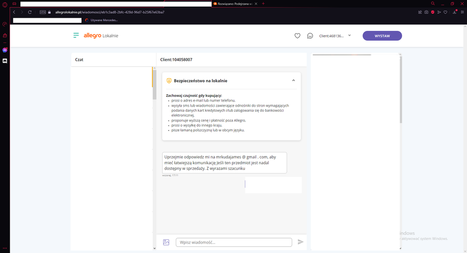Go back to the previous page
The height and width of the screenshot is (253, 467).
14,12
